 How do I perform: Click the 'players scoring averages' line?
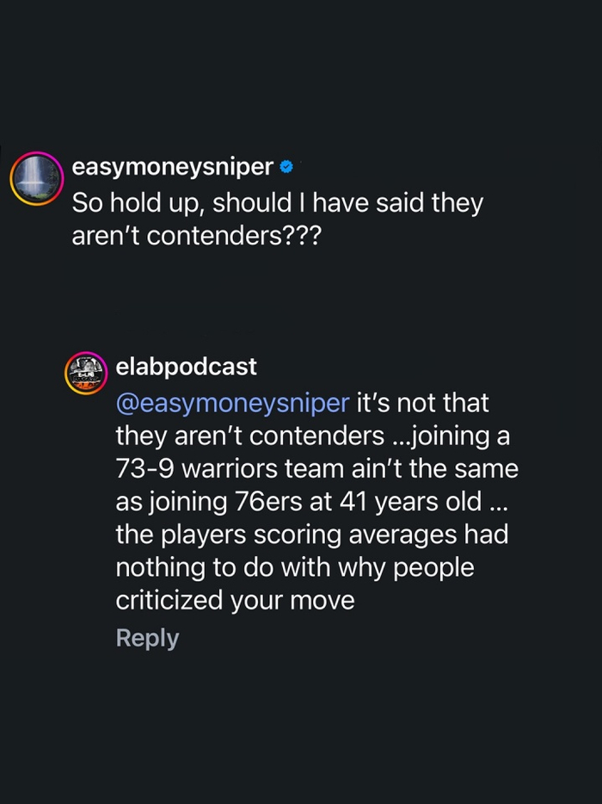(312, 535)
